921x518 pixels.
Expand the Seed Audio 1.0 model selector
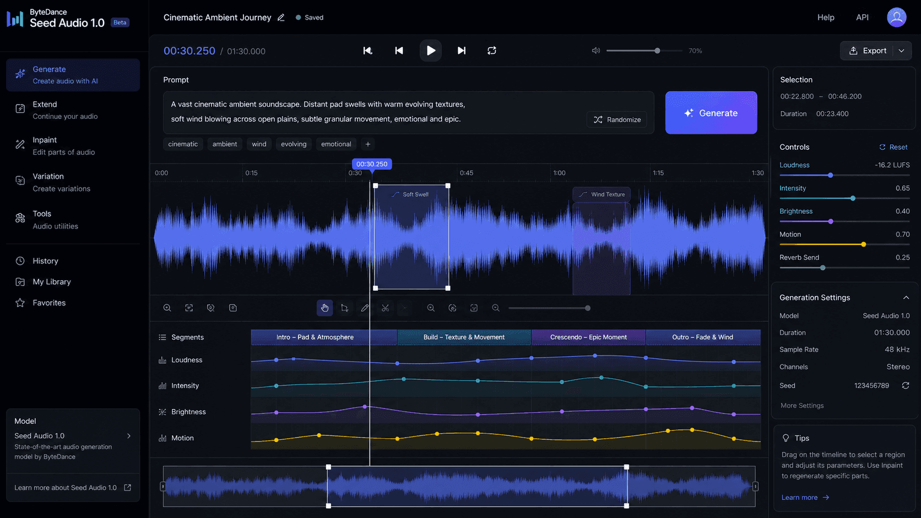click(x=129, y=436)
